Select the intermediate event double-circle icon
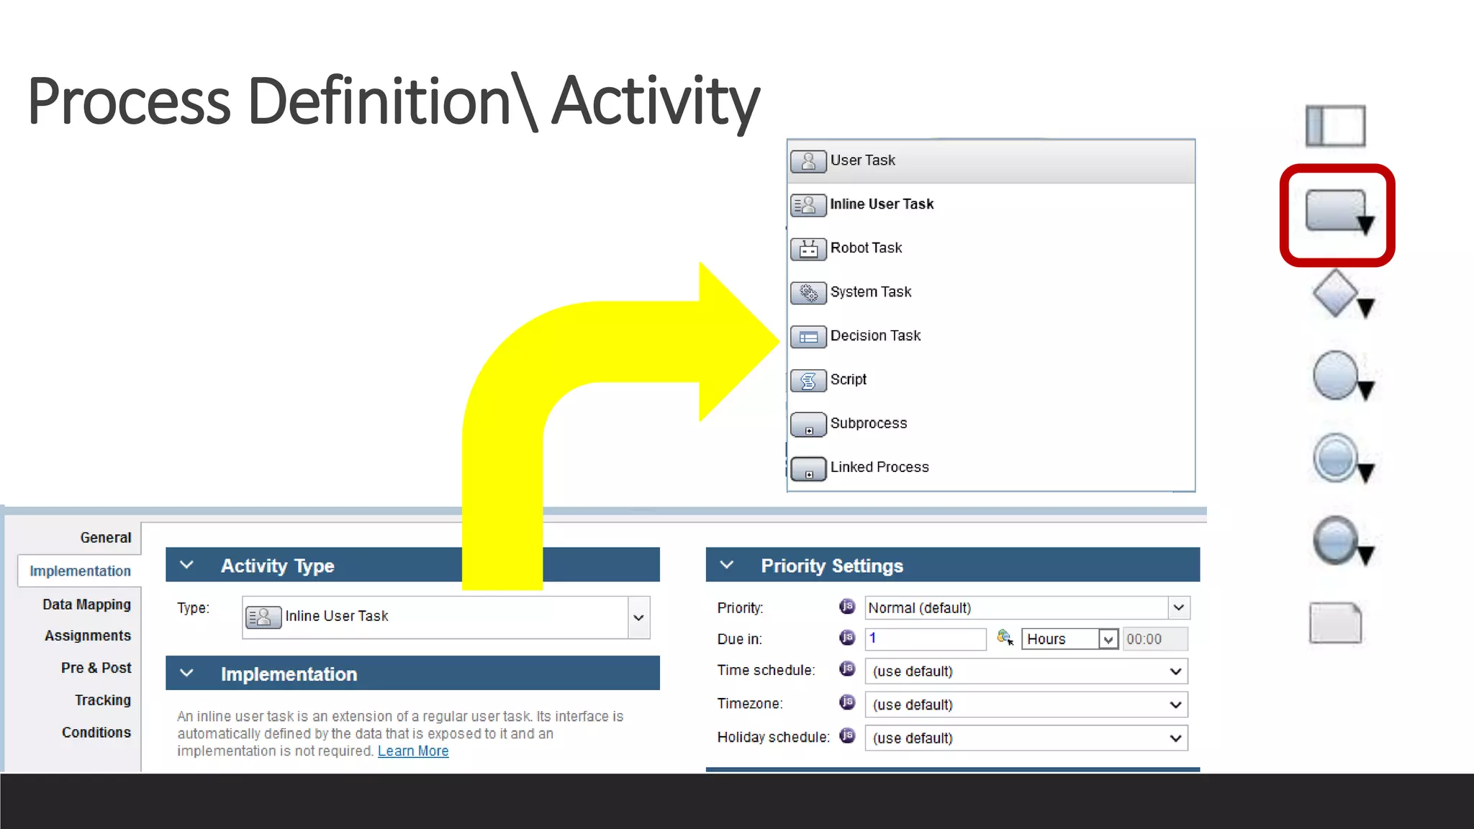 tap(1337, 458)
